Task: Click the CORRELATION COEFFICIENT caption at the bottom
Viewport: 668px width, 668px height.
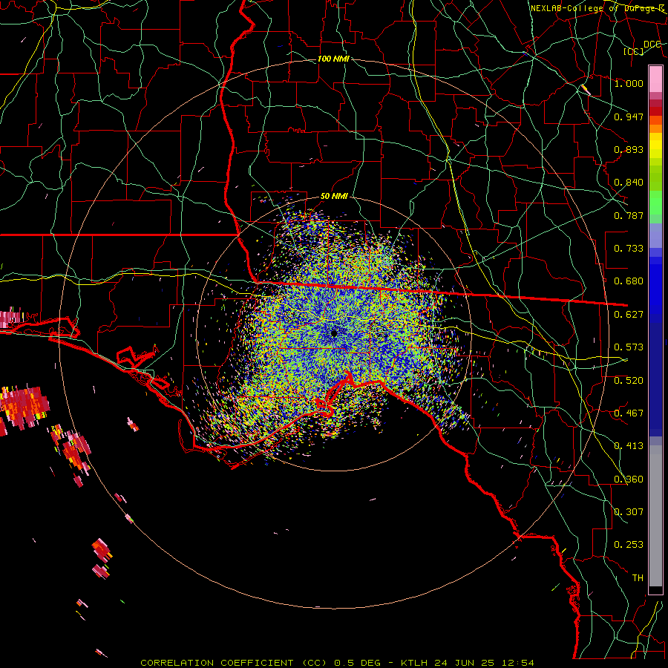Action: point(337,663)
